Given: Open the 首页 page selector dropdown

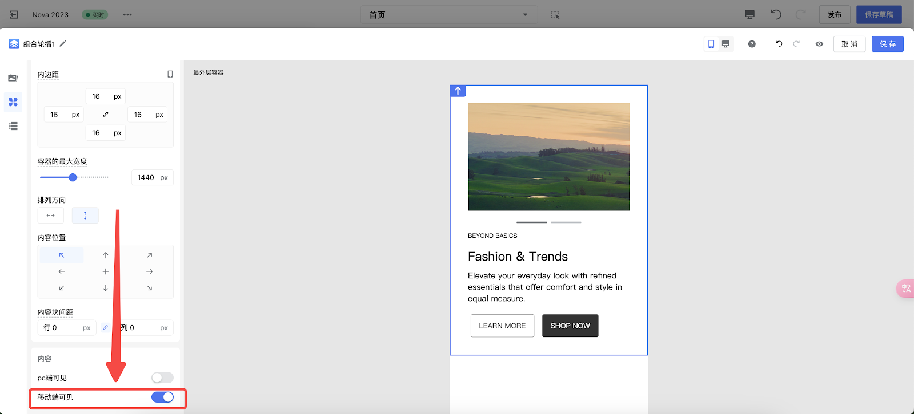Looking at the screenshot, I should (449, 15).
